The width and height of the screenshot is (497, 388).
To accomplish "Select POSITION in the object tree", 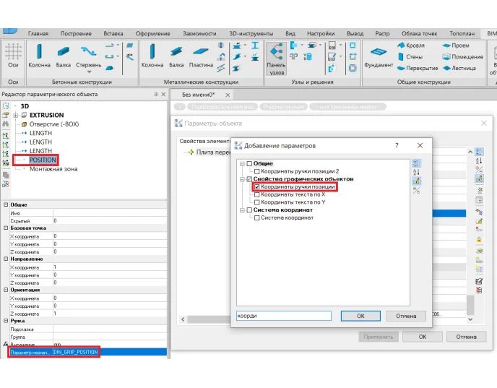I will click(43, 160).
